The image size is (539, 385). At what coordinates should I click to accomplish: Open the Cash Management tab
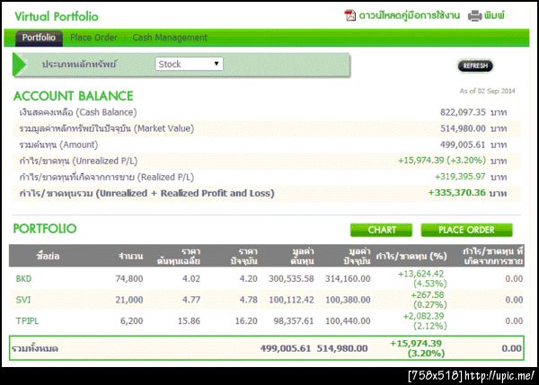(x=170, y=38)
